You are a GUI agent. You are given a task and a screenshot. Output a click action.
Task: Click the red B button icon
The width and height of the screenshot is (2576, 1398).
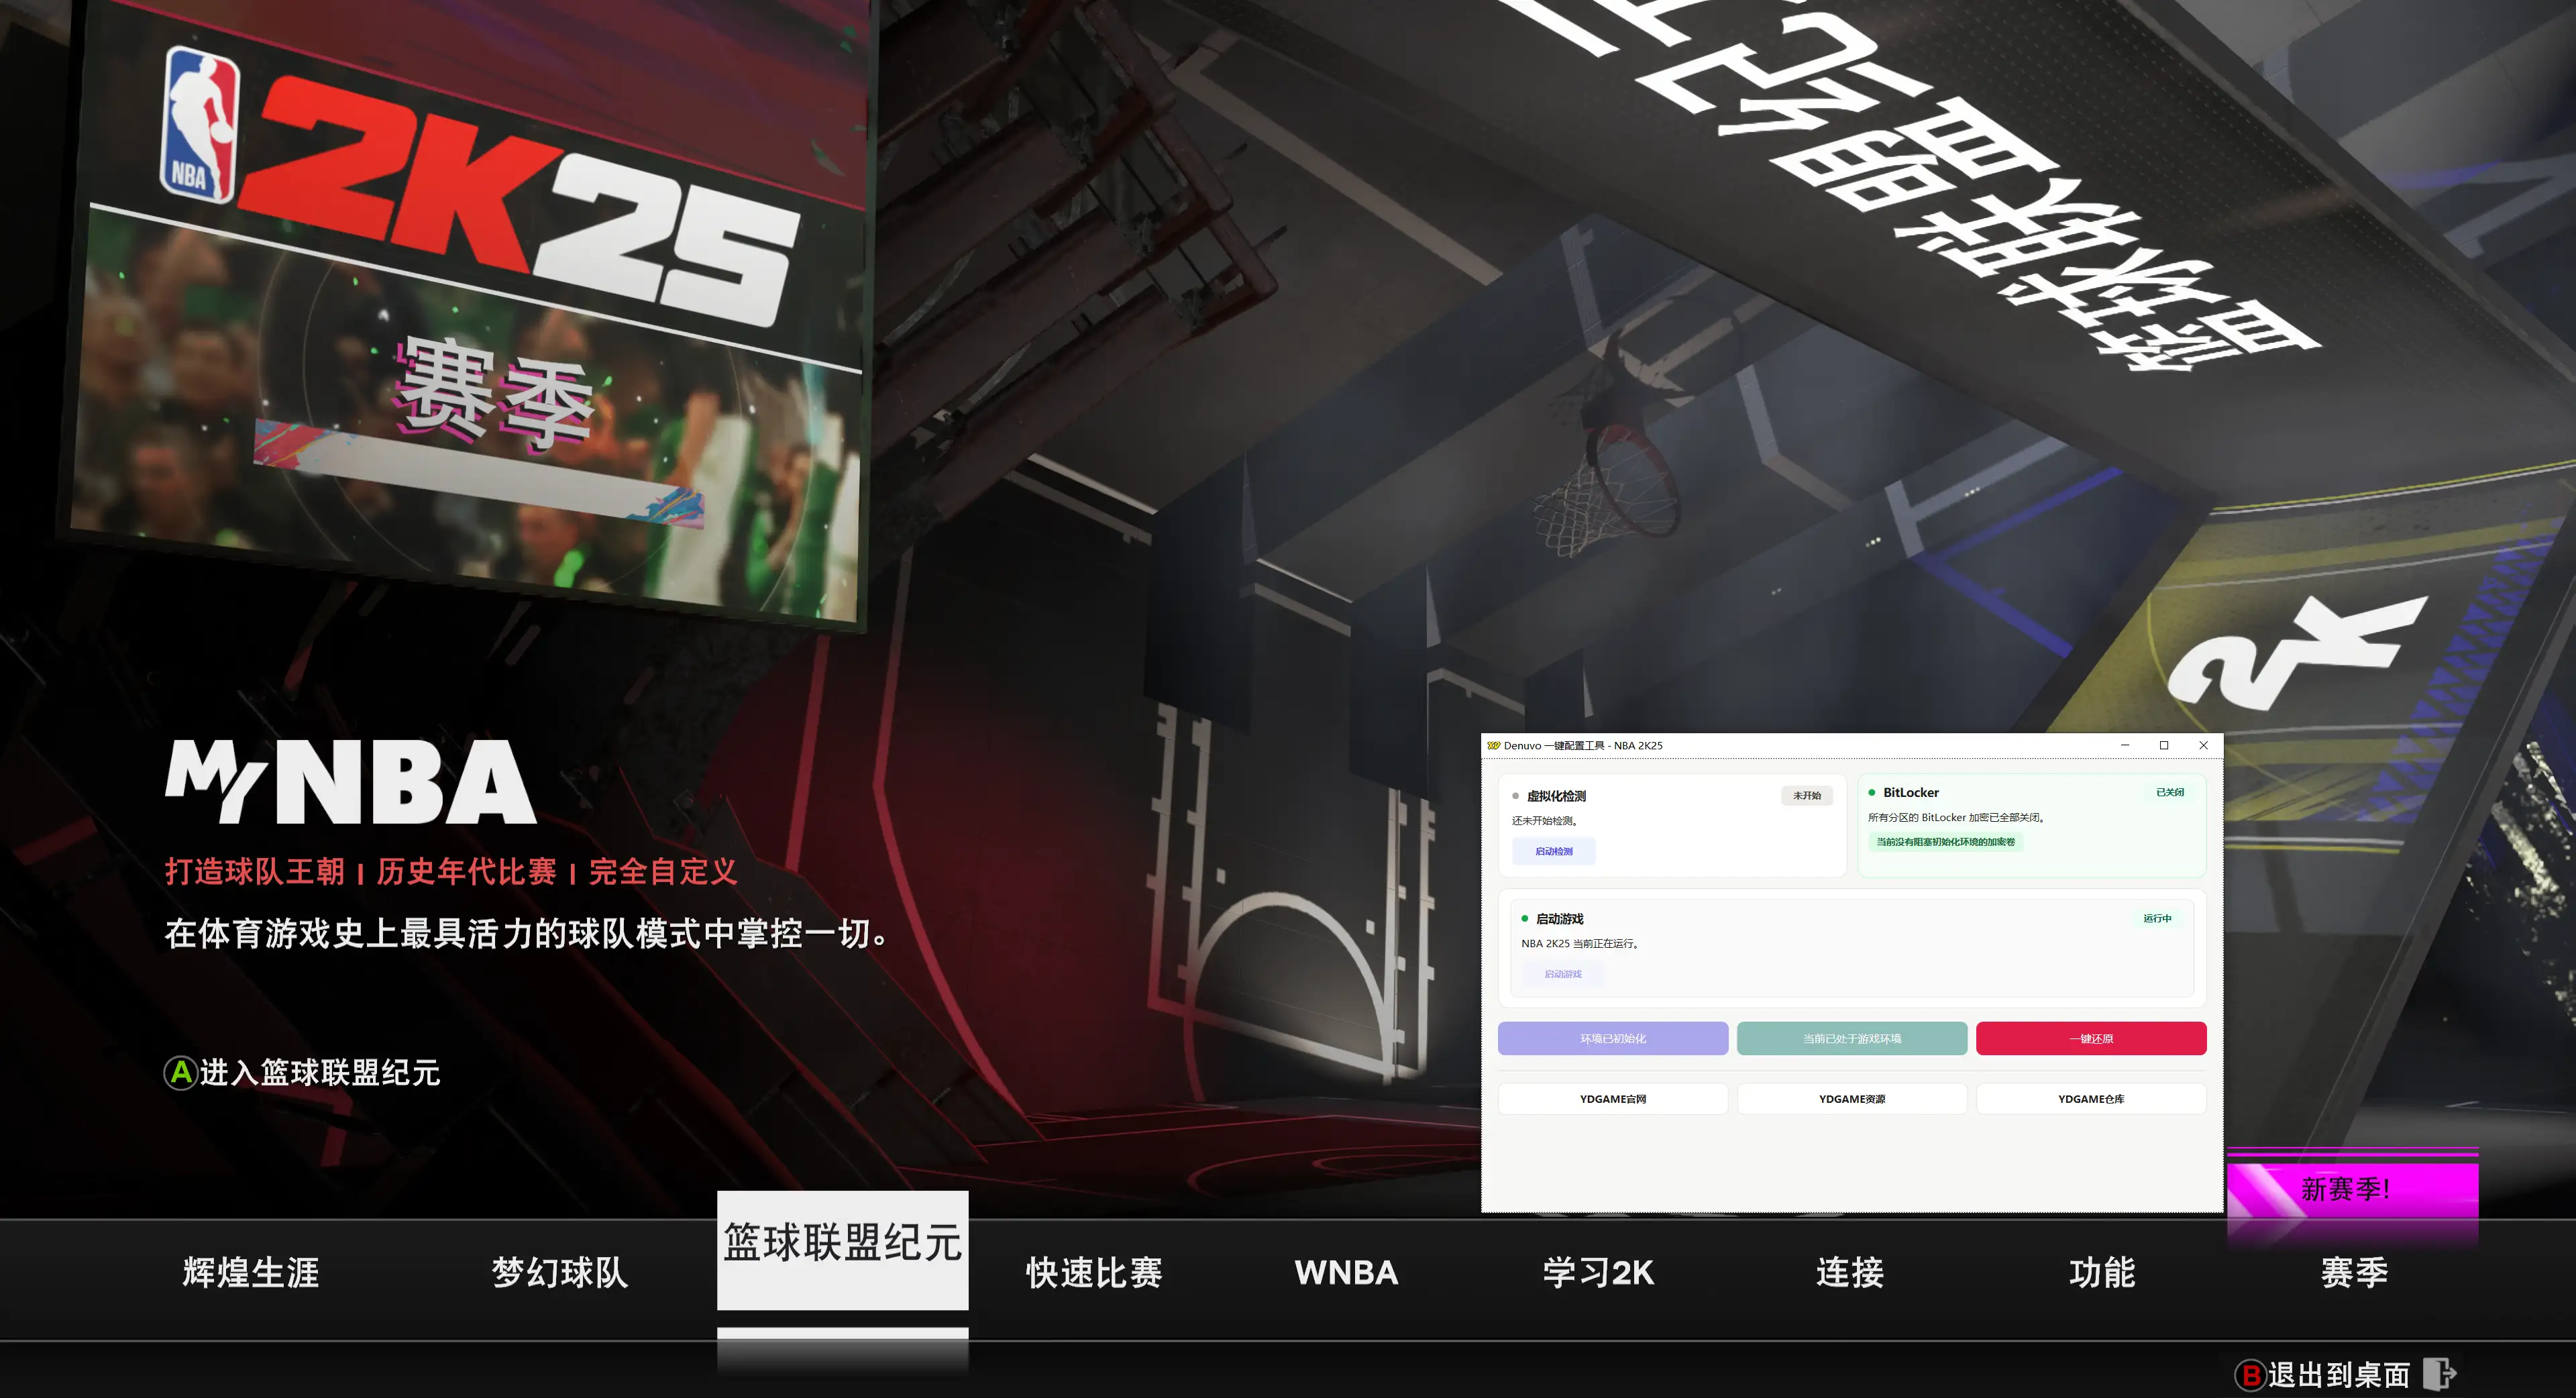tap(2250, 1375)
